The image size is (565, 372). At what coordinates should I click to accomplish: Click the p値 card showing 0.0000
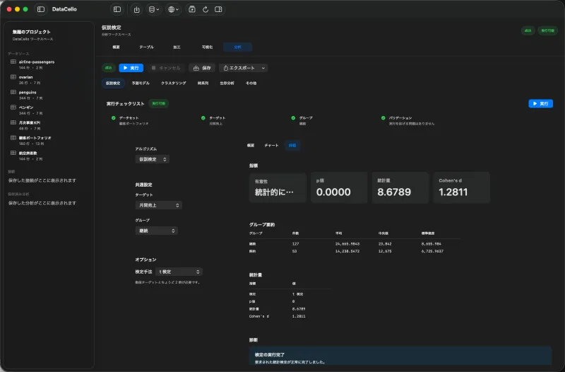coord(339,187)
